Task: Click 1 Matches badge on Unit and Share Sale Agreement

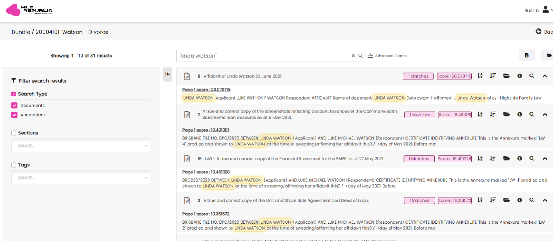Action: coord(419,200)
